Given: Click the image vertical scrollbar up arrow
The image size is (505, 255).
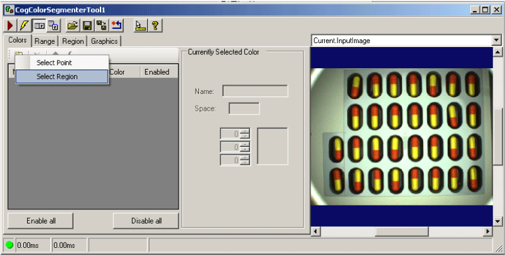Looking at the screenshot, I should (x=497, y=52).
